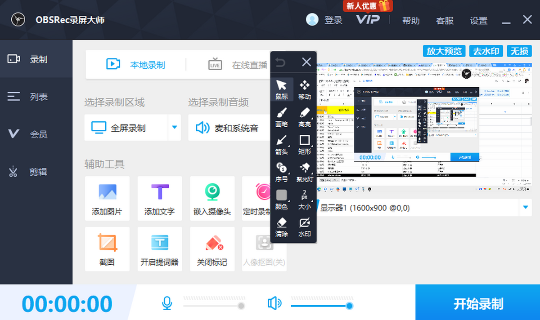540x320 pixels.
Task: Pick the 矩形 rectangle tool
Action: pyautogui.click(x=305, y=144)
